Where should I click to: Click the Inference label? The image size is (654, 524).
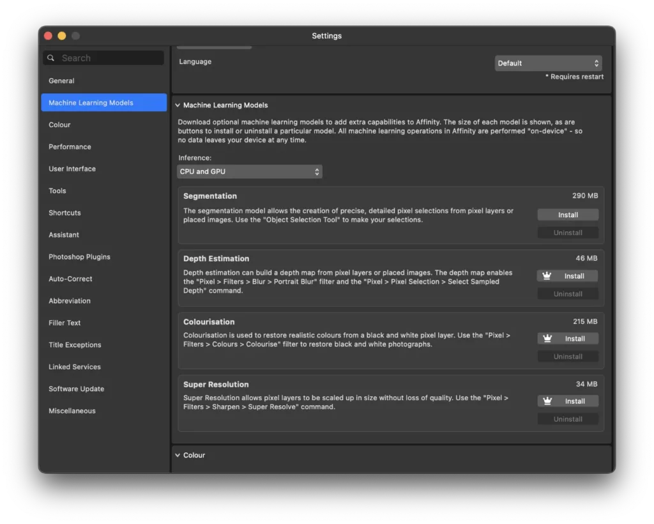195,158
